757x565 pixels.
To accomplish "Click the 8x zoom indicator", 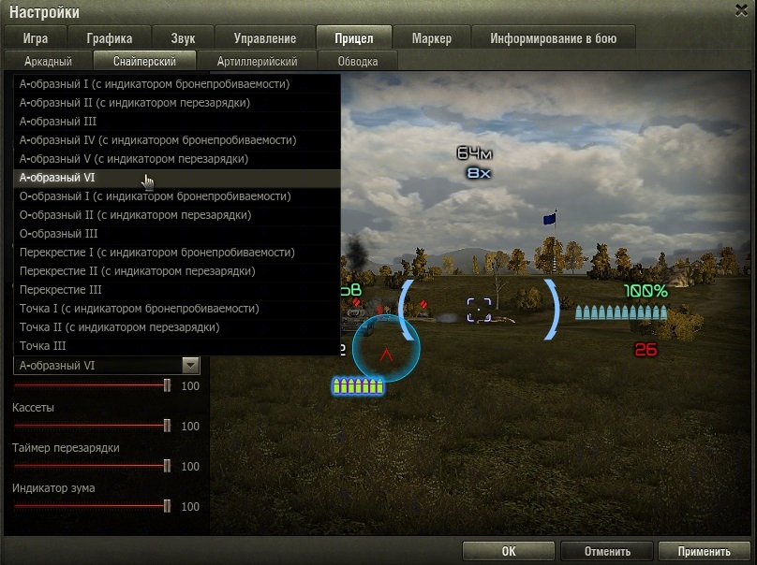I will [479, 173].
